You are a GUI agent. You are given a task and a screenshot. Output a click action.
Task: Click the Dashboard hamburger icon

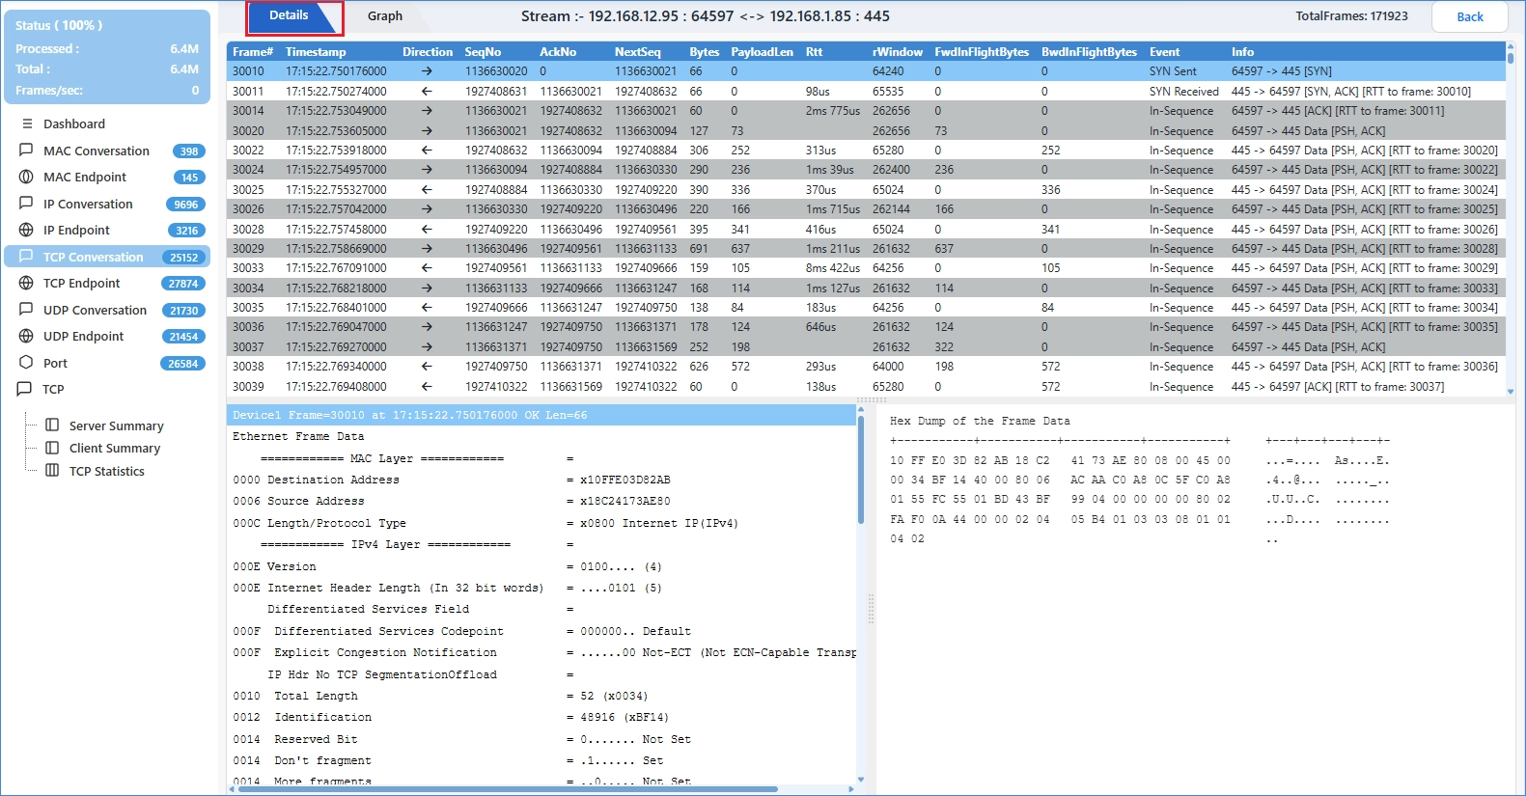pos(27,124)
